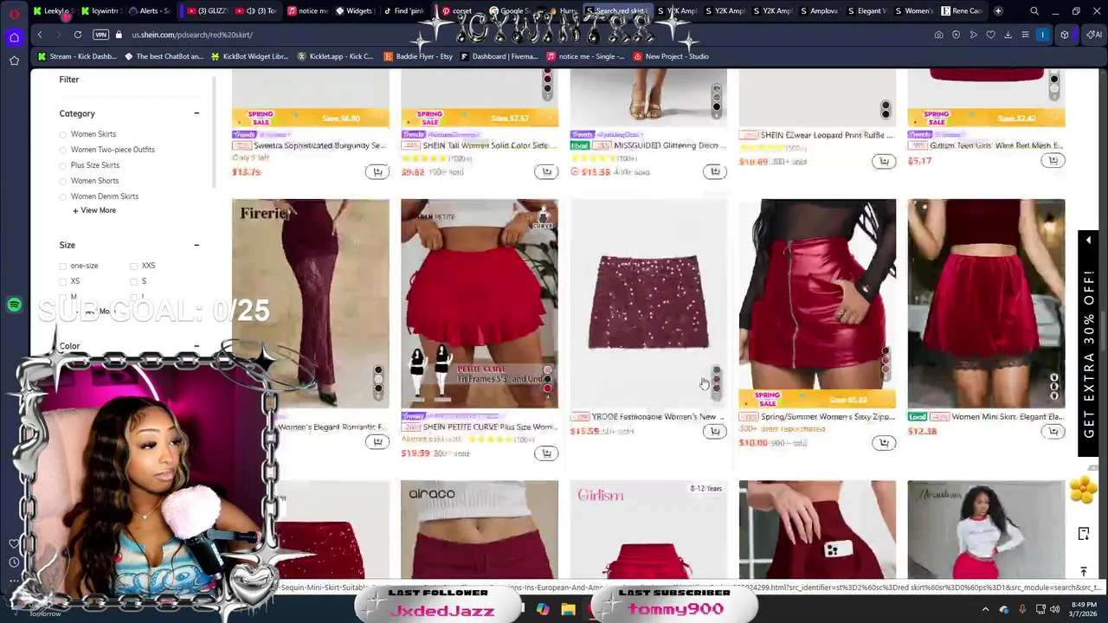This screenshot has width=1108, height=623.
Task: Check the S size checkbox
Action: coord(134,281)
